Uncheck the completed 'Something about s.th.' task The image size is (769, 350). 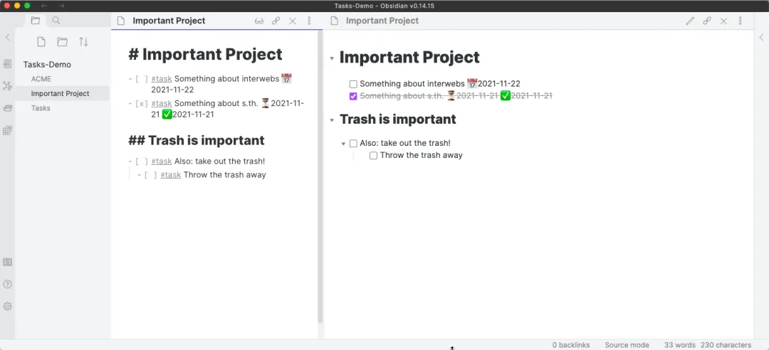click(x=353, y=97)
